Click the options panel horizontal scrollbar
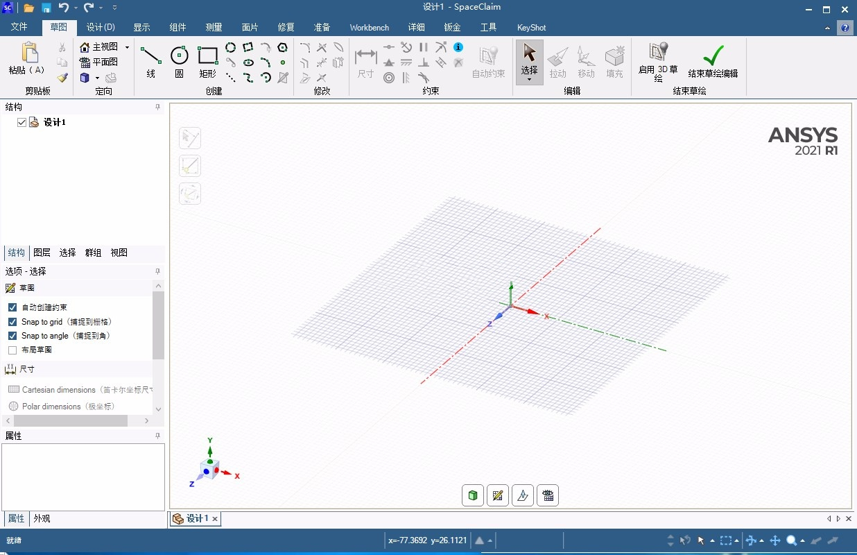Image resolution: width=857 pixels, height=555 pixels. point(69,420)
